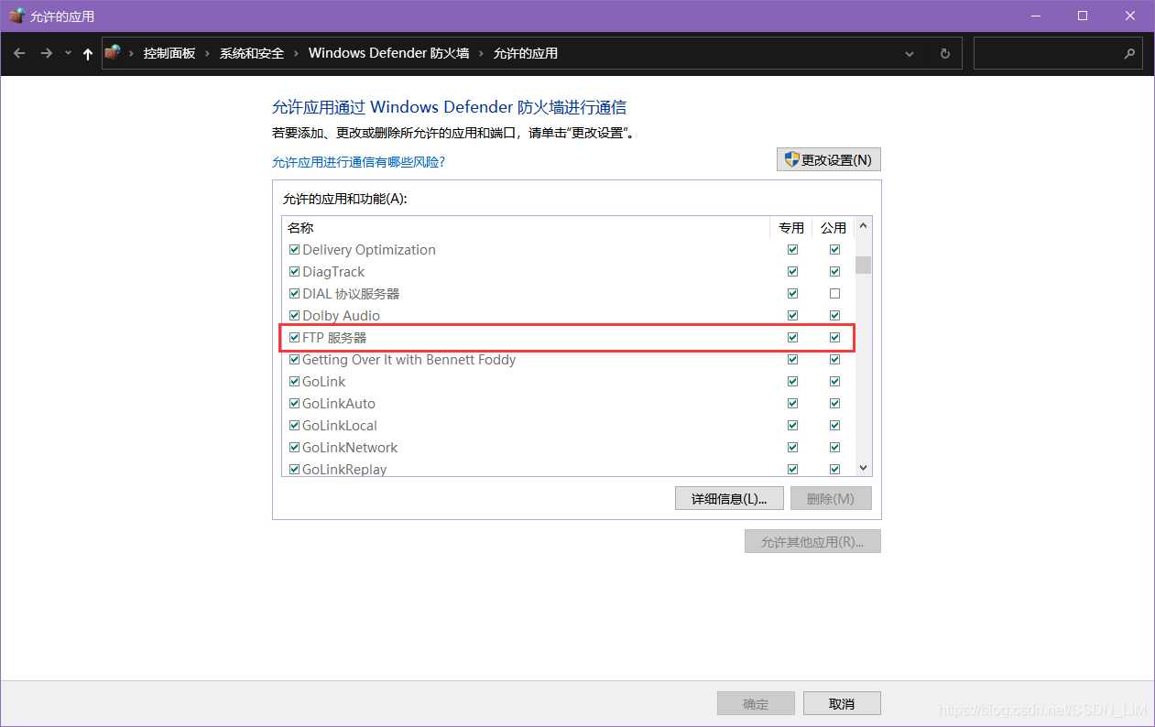
Task: Go up one level with the Up arrow
Action: point(88,54)
